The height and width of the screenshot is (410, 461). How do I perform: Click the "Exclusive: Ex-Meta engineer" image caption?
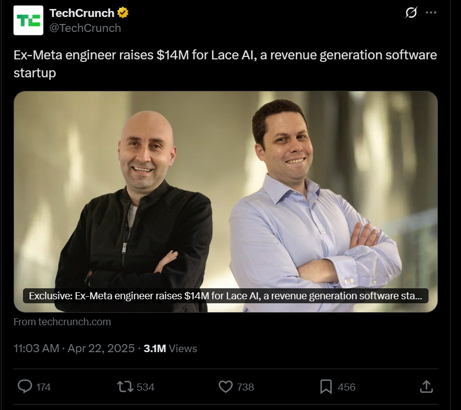pyautogui.click(x=226, y=296)
